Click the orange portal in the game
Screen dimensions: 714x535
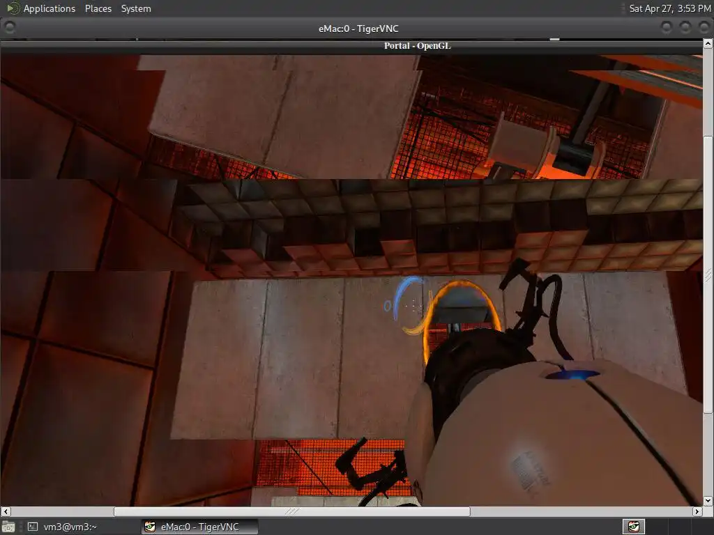coord(461,323)
